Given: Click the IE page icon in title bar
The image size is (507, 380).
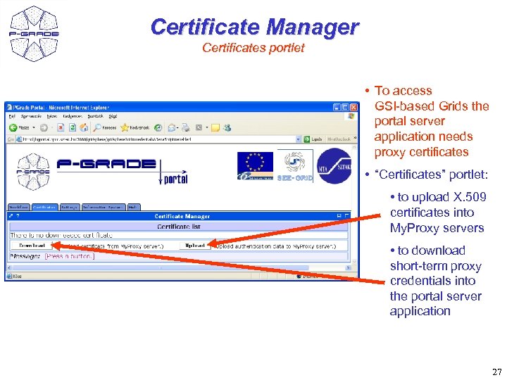Looking at the screenshot, I should click(10, 107).
